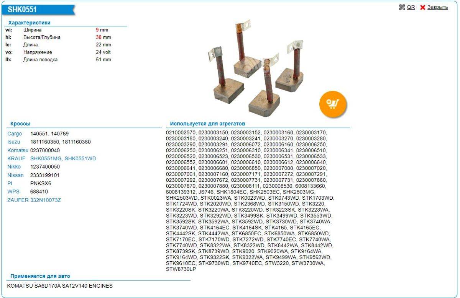460x298 pixels.
Task: Open the KRAUF brand link
Action: click(16, 159)
